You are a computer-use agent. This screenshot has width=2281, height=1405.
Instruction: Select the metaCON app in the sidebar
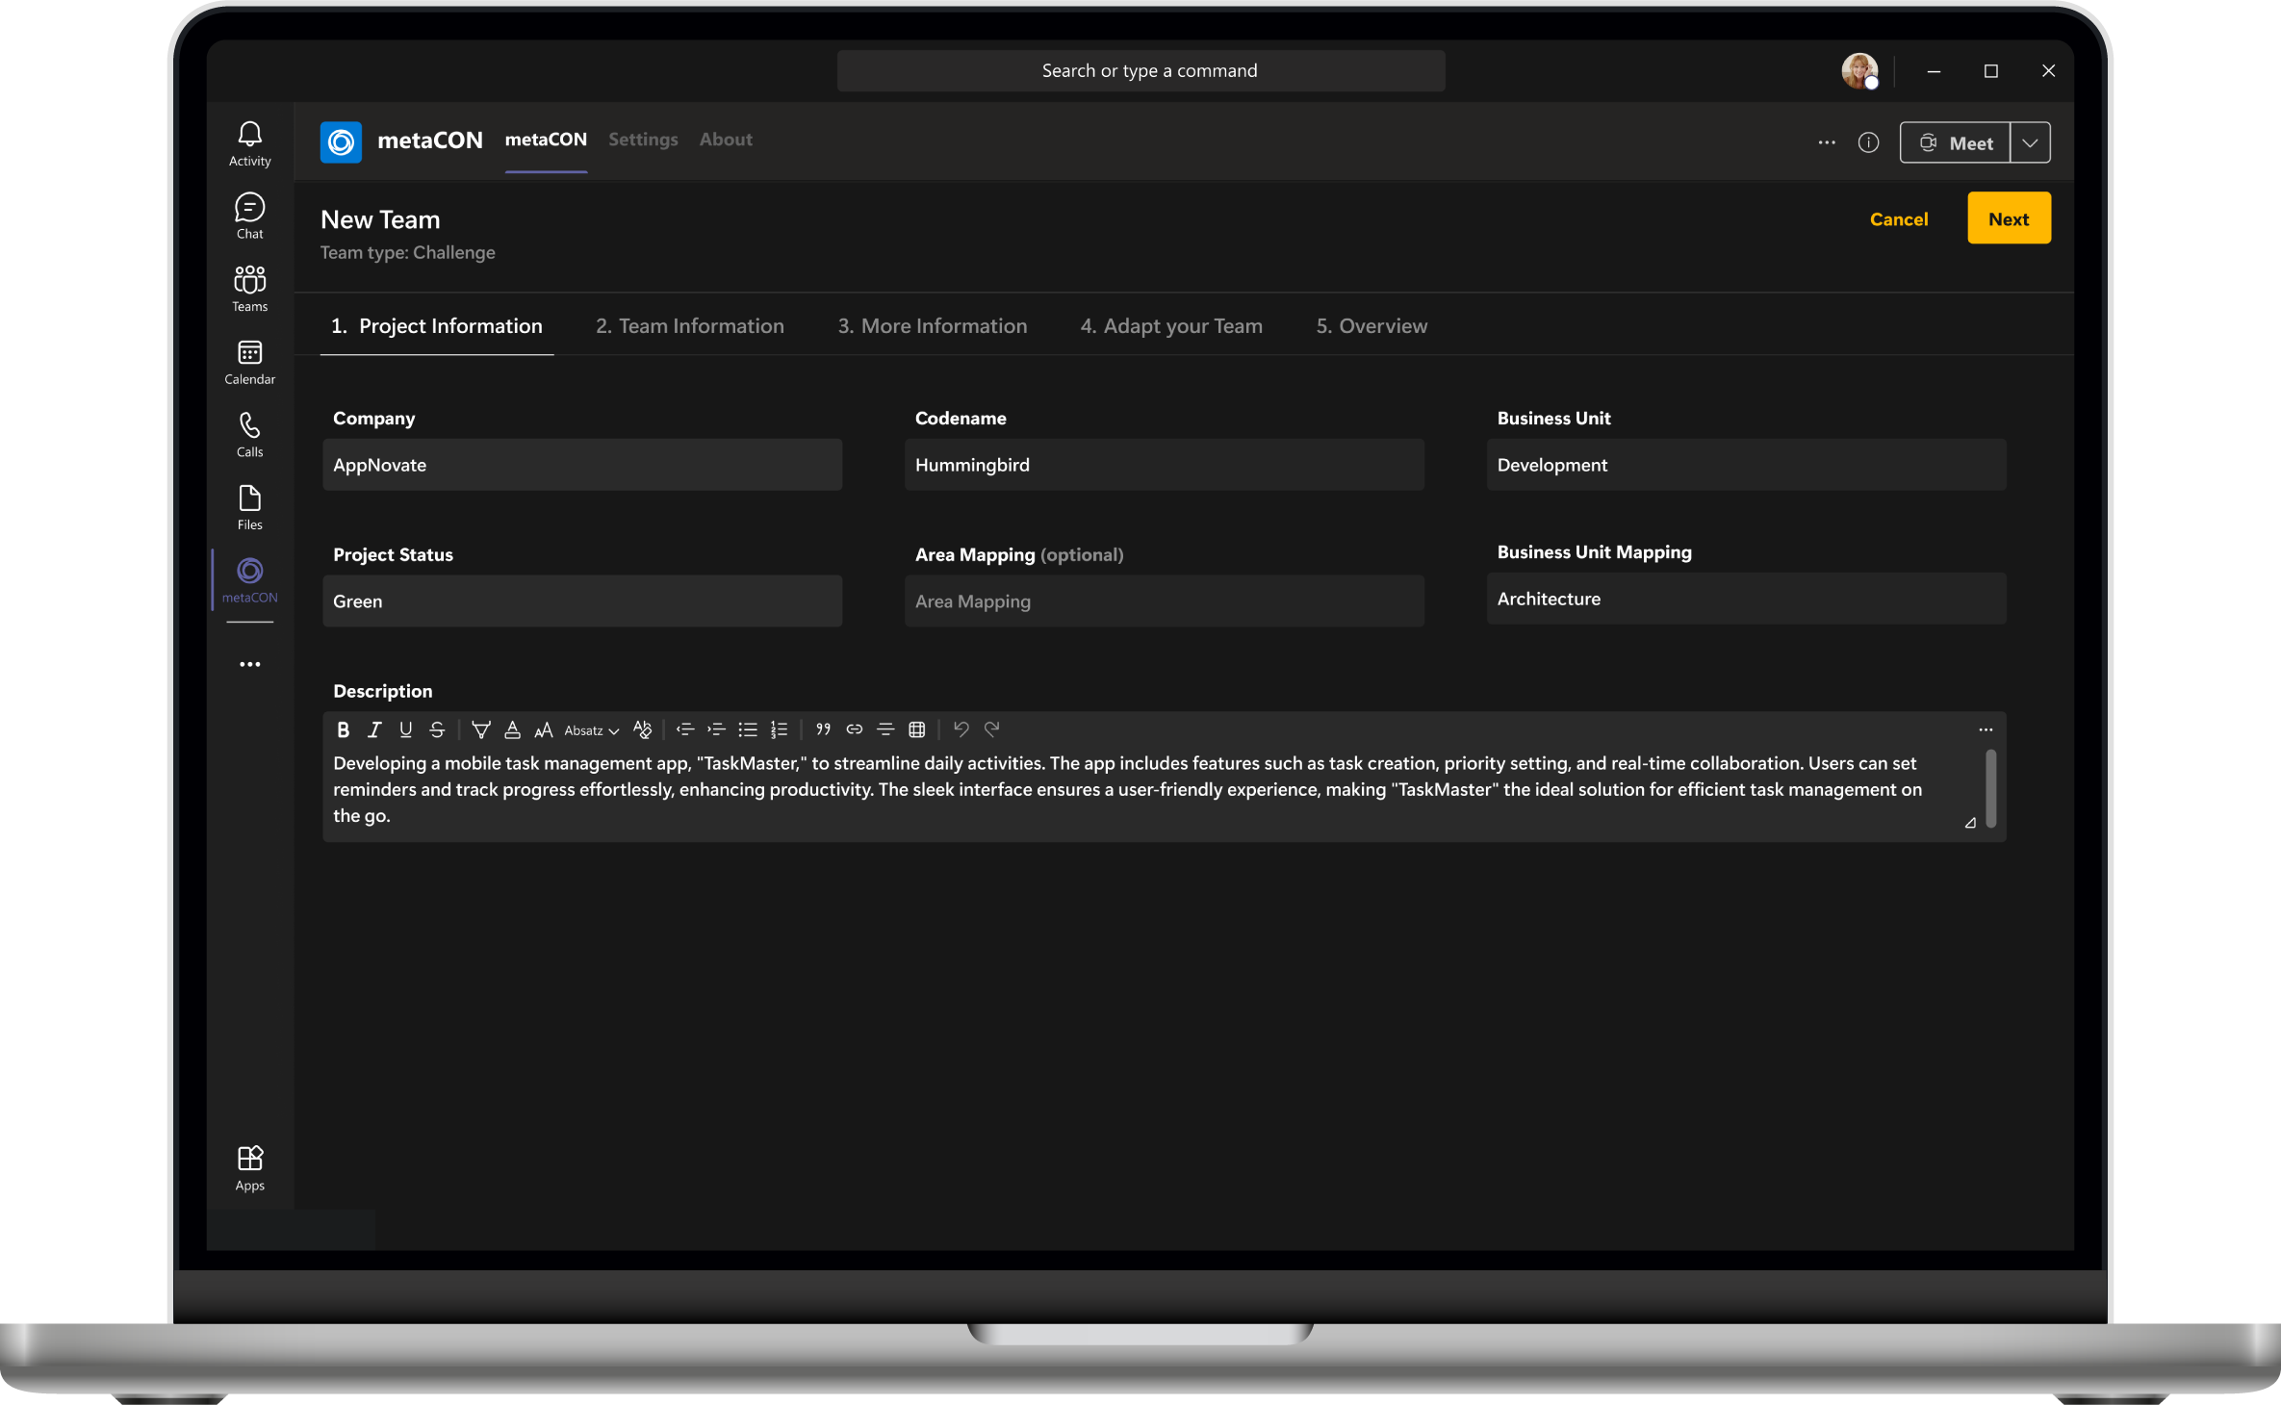249,580
